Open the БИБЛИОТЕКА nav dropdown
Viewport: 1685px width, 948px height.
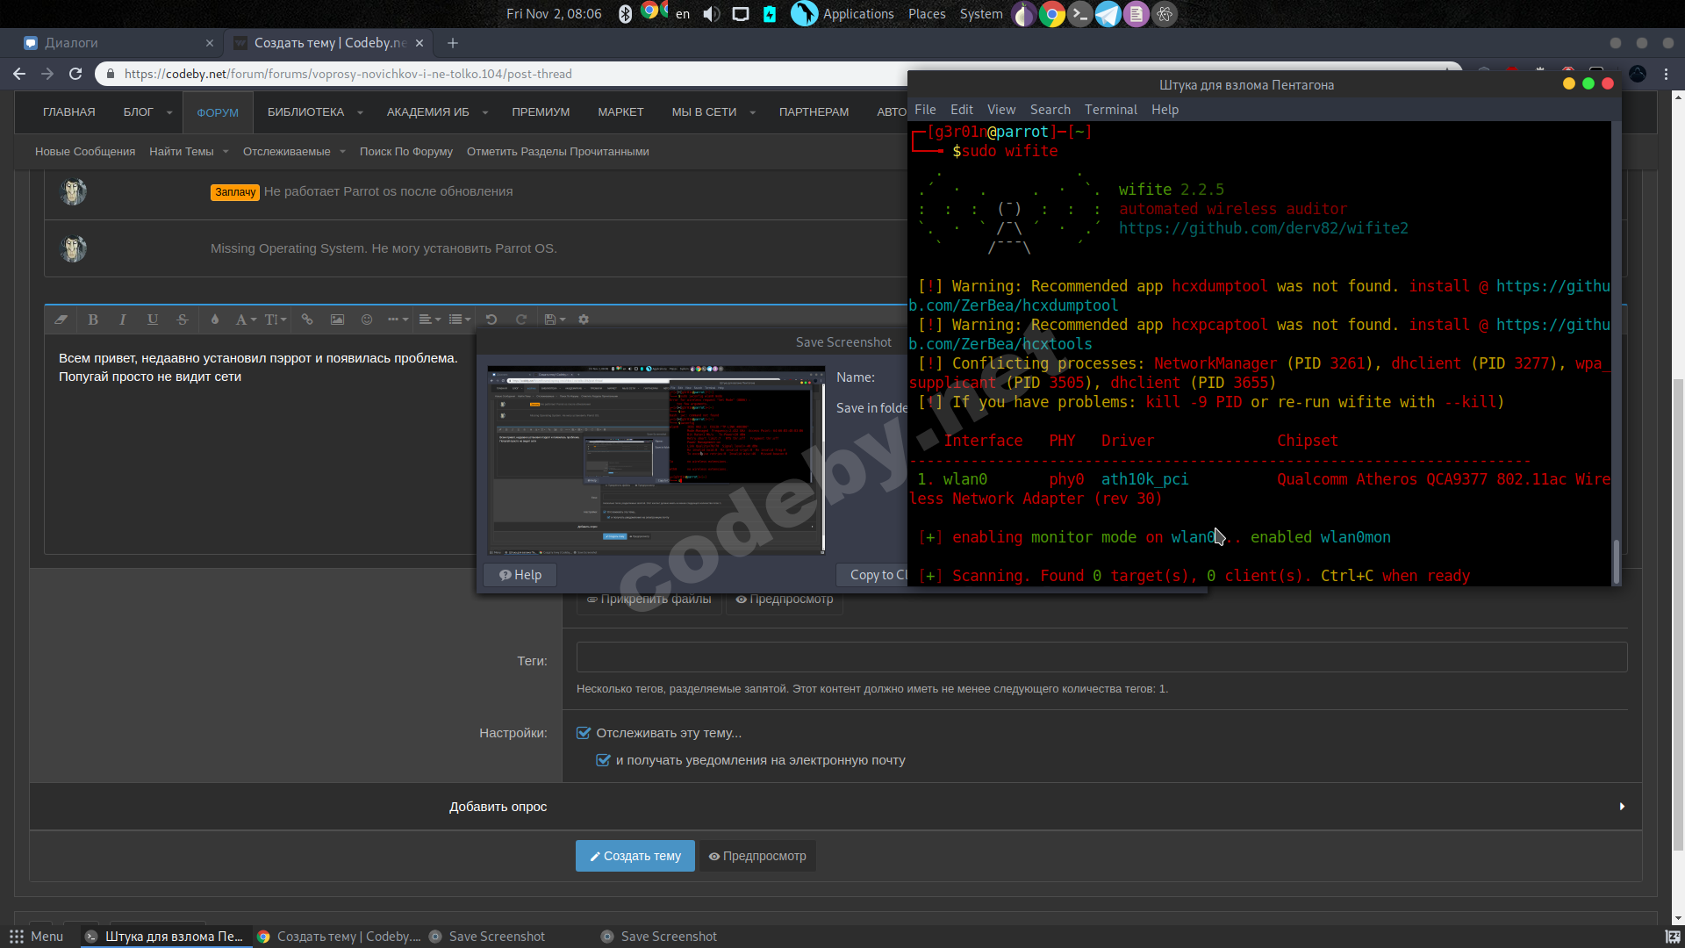point(360,112)
